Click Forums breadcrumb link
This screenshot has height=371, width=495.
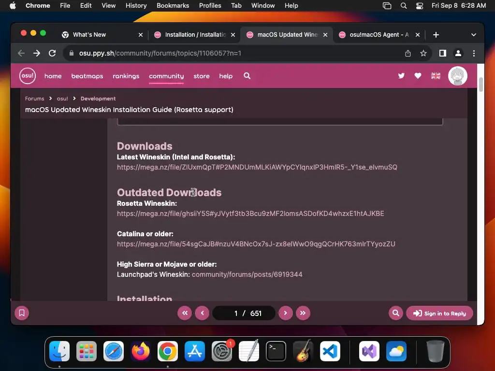point(34,99)
